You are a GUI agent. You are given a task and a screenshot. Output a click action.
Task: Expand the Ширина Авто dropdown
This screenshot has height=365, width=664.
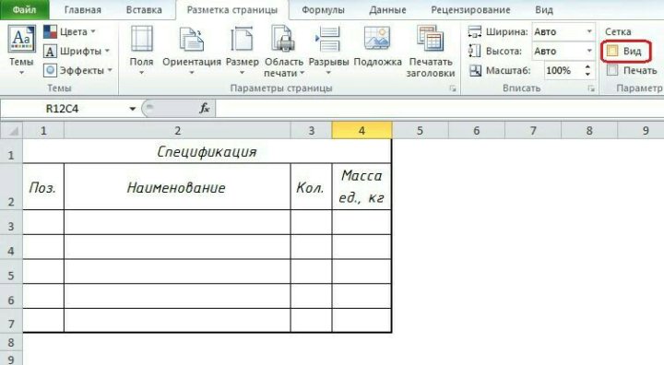[x=589, y=31]
